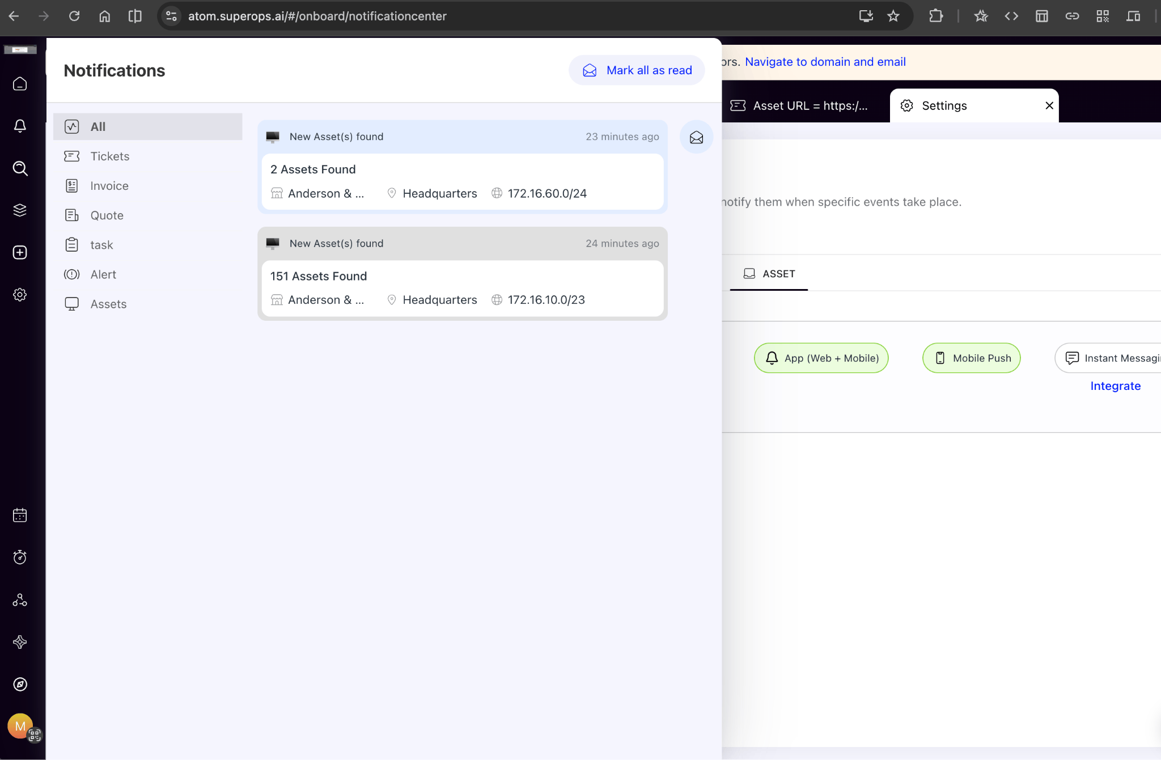Open the bell notifications sidebar icon
Screen dimensions: 1161x760
coord(20,126)
